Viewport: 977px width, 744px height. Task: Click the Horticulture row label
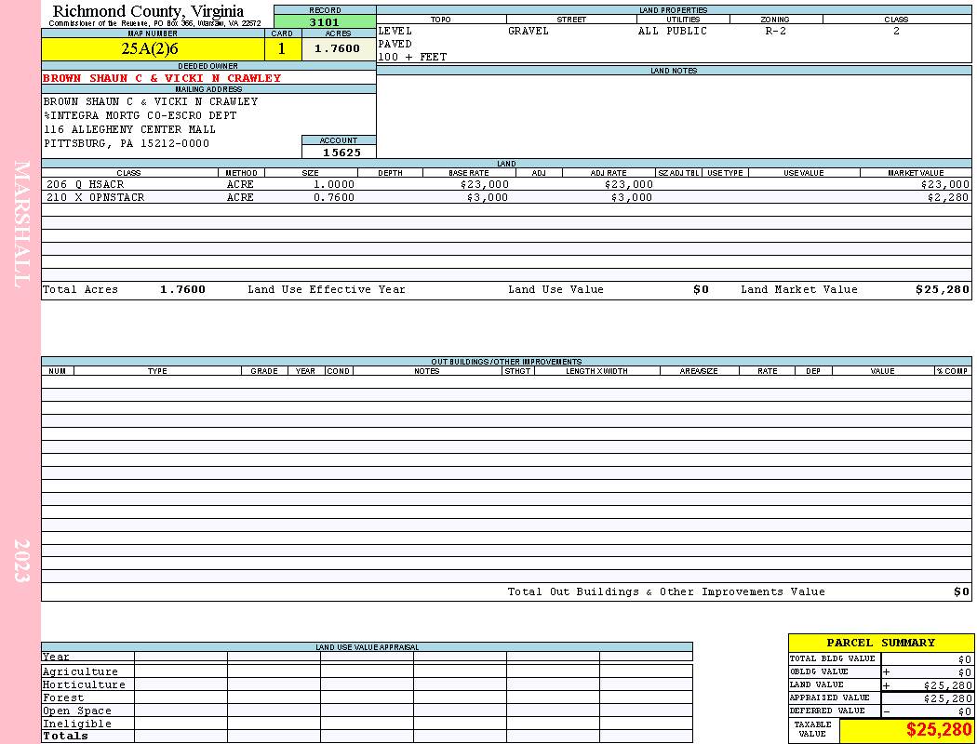(84, 684)
